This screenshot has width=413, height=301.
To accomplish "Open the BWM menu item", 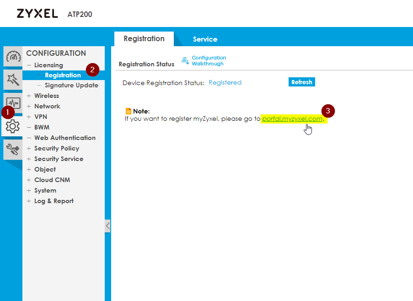I will tap(42, 128).
